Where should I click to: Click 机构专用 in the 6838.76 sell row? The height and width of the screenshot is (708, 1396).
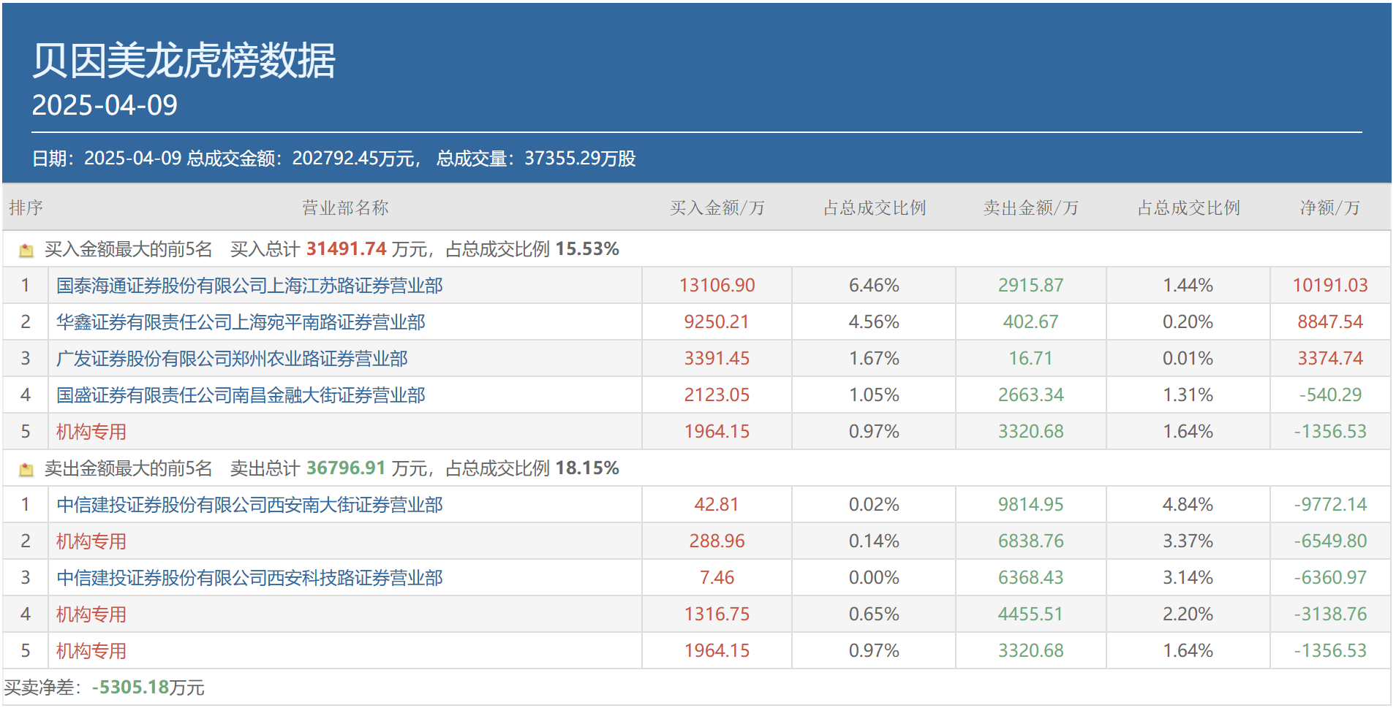(x=91, y=541)
